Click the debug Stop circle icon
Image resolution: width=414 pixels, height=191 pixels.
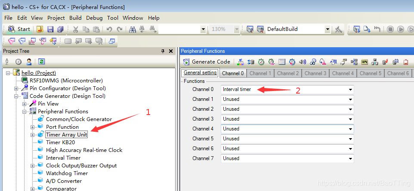pos(390,29)
